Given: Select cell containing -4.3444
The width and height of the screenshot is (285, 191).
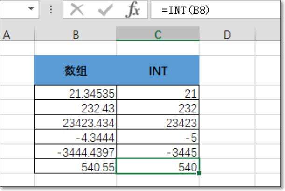Looking at the screenshot, I should [x=76, y=137].
